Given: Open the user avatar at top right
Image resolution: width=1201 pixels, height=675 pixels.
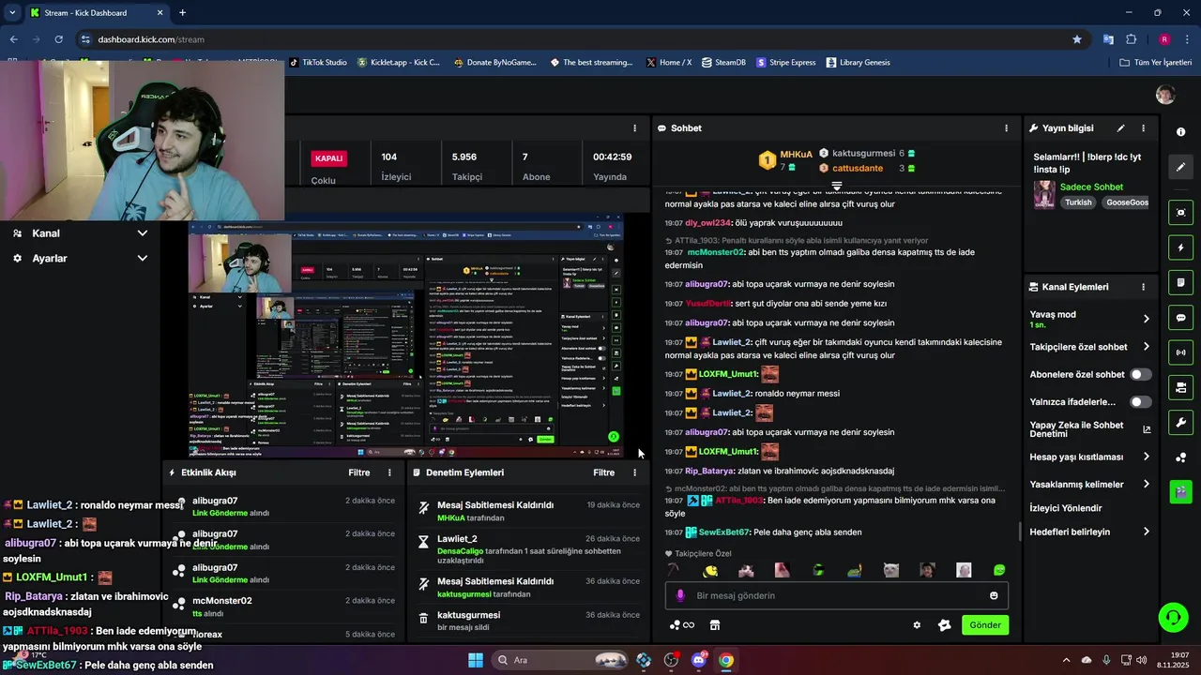Looking at the screenshot, I should [x=1165, y=95].
